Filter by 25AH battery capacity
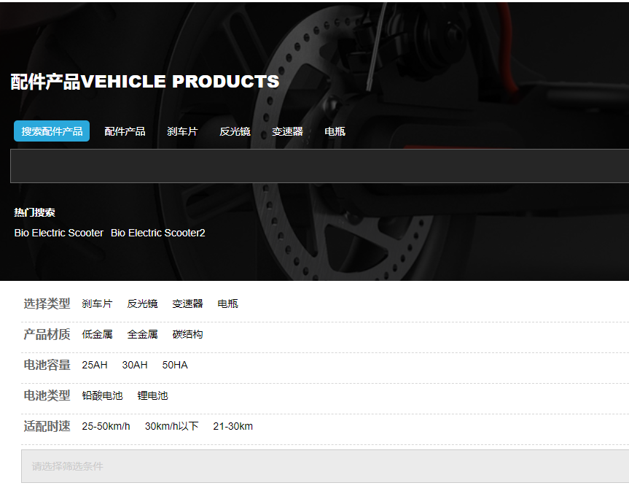 [94, 365]
